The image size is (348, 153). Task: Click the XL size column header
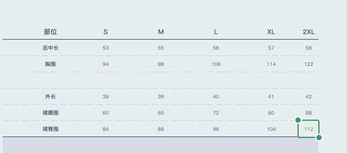271,32
